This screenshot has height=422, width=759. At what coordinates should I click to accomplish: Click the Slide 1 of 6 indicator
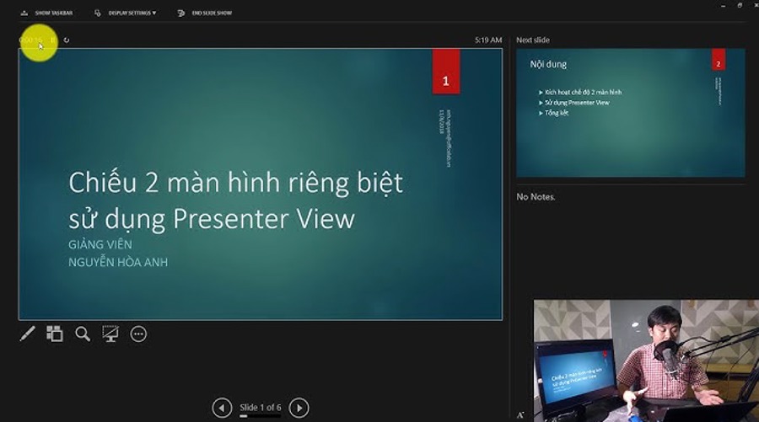[x=260, y=408]
